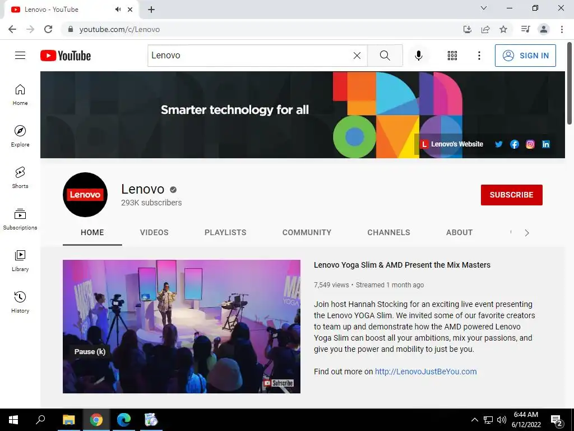Click the page vertical scrollbar
574x431 pixels.
(x=570, y=84)
